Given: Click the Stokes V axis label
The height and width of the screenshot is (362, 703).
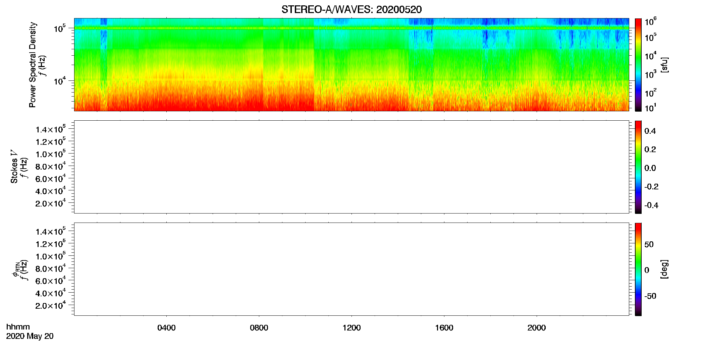Looking at the screenshot, I should [x=14, y=167].
